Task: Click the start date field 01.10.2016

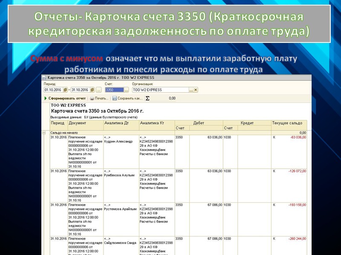Action: [54, 90]
